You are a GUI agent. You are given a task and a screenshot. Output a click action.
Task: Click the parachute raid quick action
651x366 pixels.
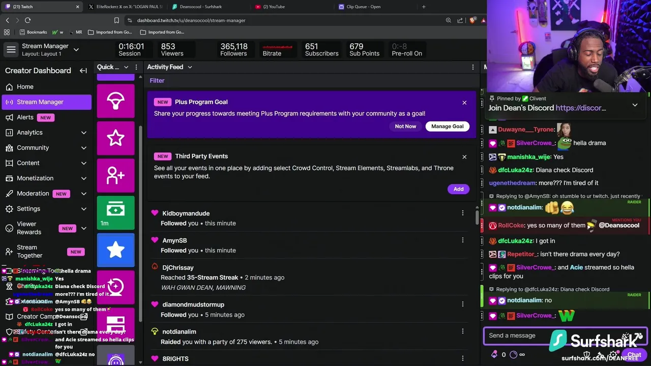click(115, 101)
